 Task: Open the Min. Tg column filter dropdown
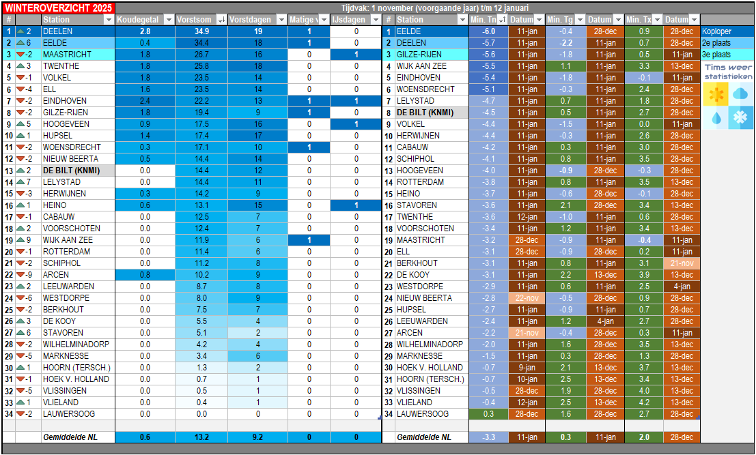coord(580,20)
